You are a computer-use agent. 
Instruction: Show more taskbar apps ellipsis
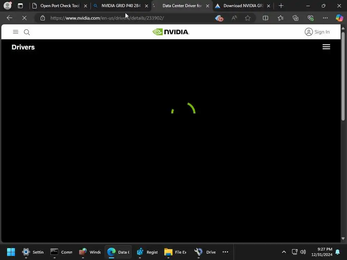(x=225, y=252)
